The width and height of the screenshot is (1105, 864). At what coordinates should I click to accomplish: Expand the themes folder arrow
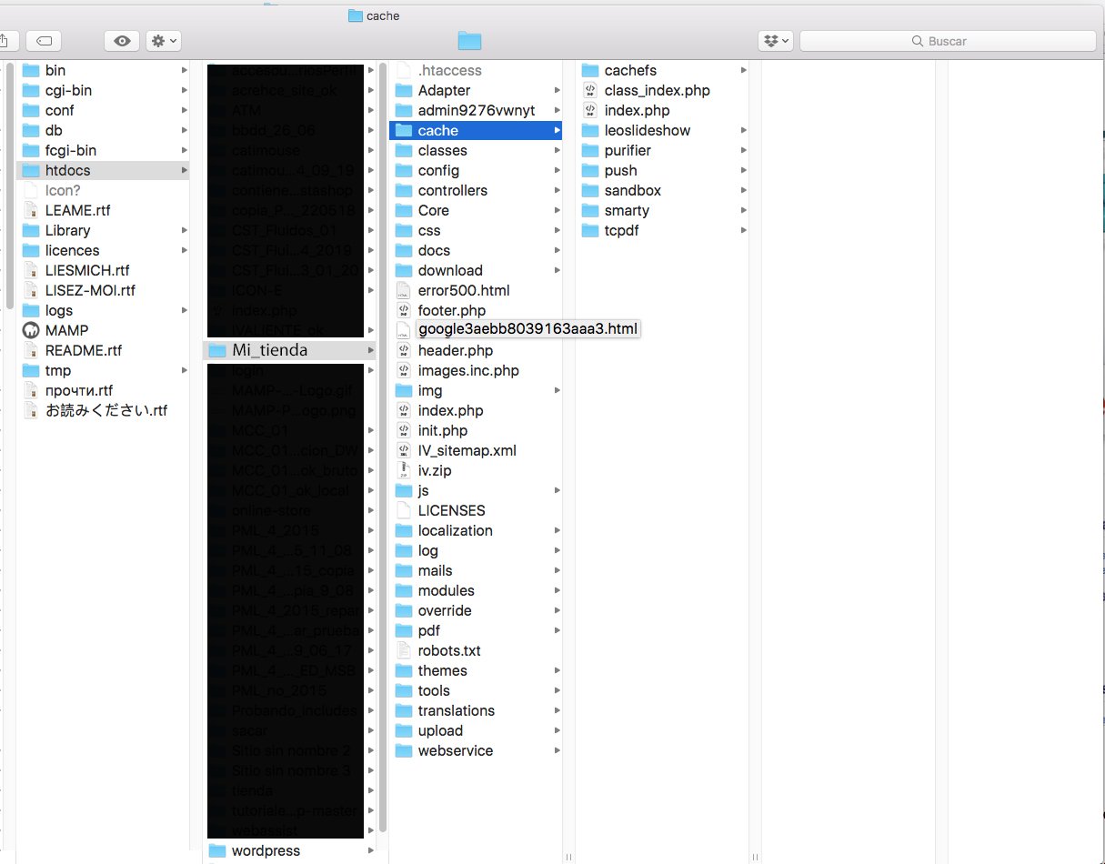click(x=557, y=670)
